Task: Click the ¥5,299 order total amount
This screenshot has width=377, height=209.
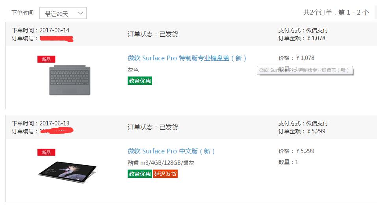Action: 316,131
